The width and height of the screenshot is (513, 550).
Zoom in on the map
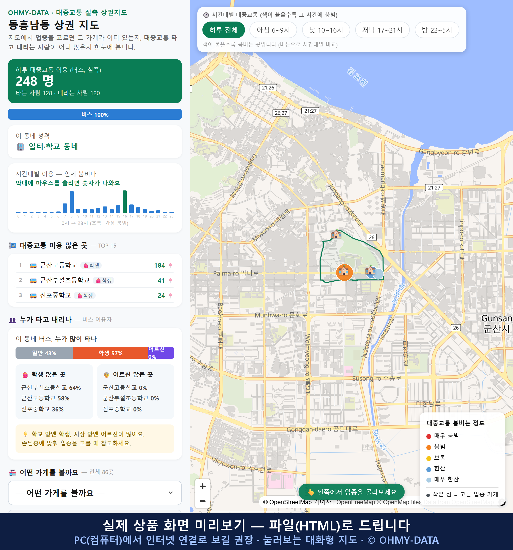(x=202, y=486)
